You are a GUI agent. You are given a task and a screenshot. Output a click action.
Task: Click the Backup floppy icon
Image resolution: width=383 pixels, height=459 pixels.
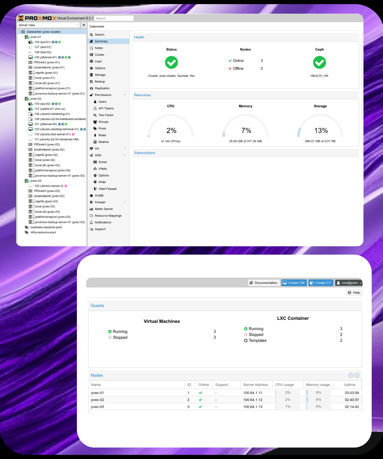(x=91, y=82)
